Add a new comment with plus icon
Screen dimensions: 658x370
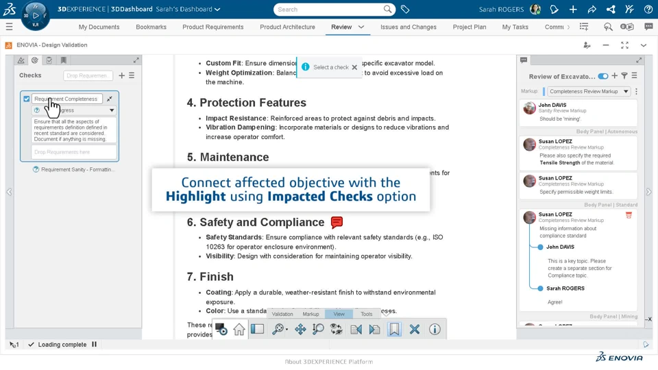(614, 76)
